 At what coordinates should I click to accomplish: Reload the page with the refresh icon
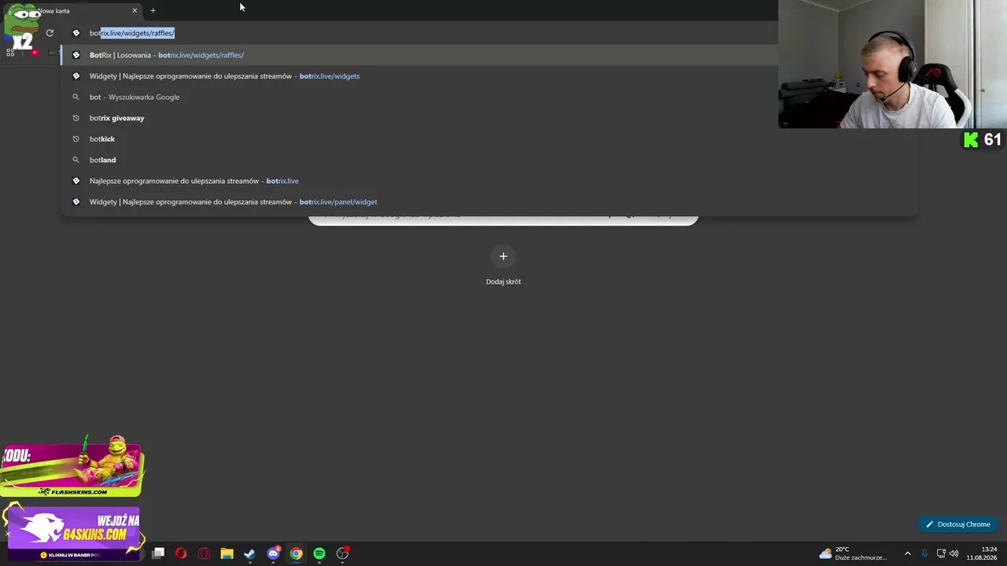pyautogui.click(x=50, y=33)
